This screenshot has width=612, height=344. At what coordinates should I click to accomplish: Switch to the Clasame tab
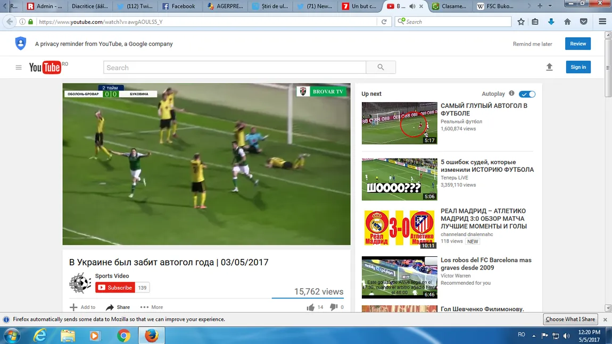click(x=449, y=6)
